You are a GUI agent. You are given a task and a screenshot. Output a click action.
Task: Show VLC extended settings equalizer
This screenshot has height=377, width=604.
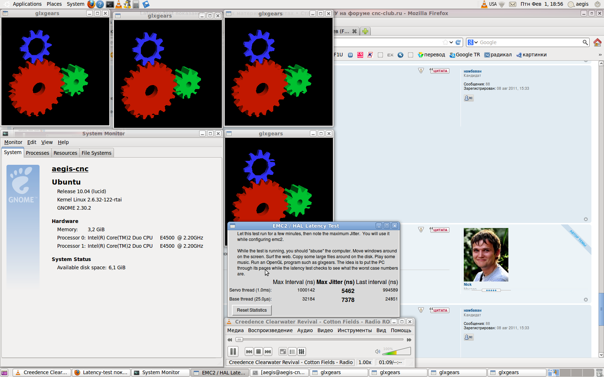pyautogui.click(x=302, y=352)
